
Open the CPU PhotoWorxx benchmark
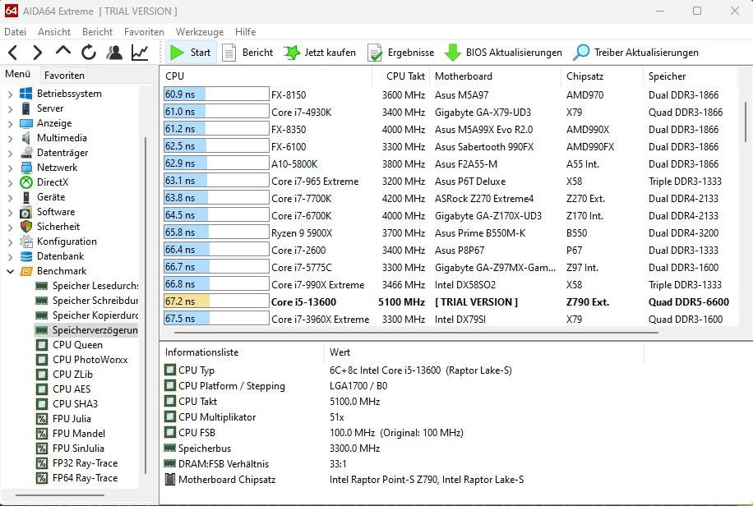pos(82,360)
